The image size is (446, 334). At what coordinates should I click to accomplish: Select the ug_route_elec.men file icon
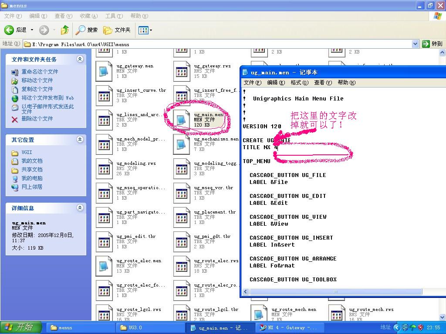point(104,267)
